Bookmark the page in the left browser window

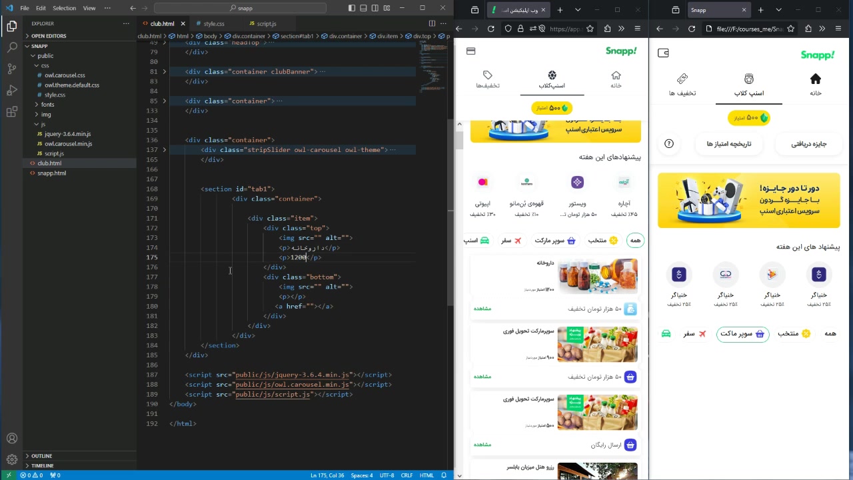591,29
